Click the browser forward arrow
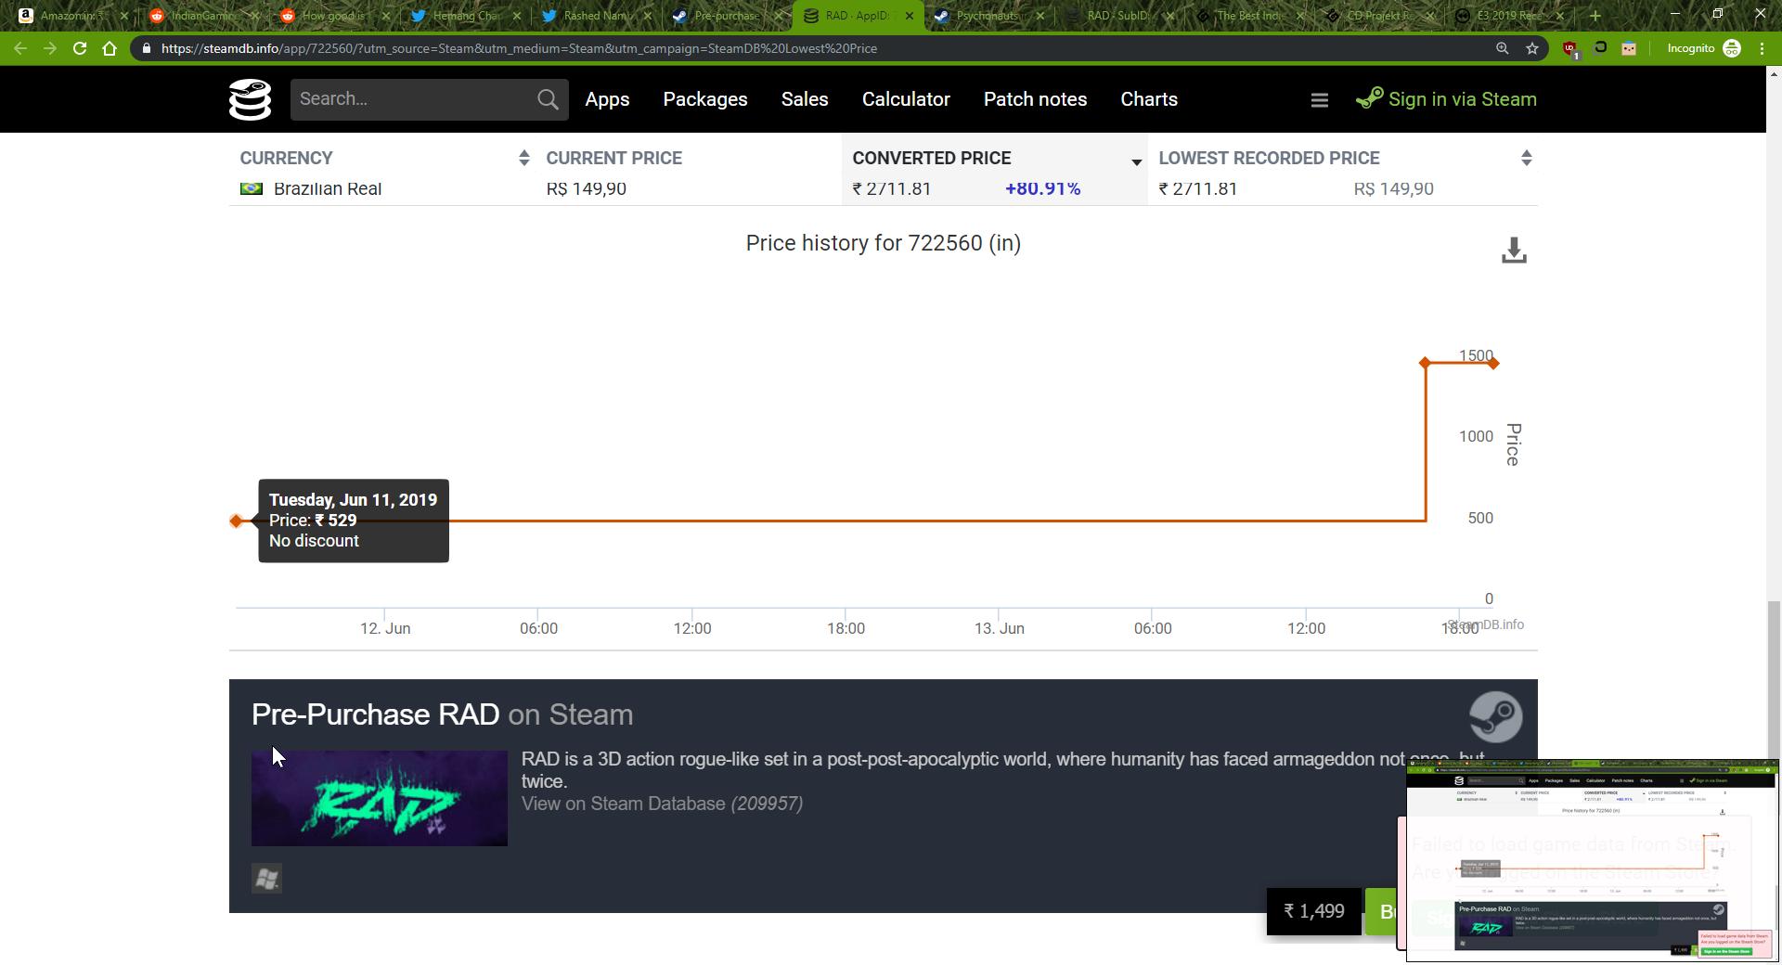 coord(50,48)
